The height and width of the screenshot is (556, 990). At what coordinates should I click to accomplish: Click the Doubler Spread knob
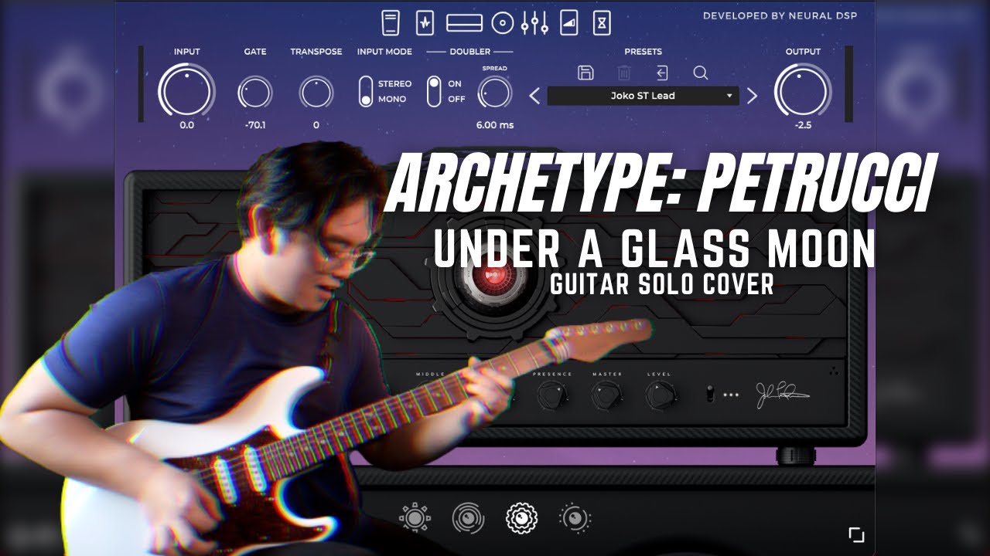click(x=495, y=93)
